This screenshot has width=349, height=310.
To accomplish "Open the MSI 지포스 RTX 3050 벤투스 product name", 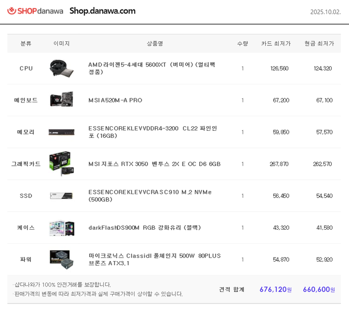I will tap(154, 164).
